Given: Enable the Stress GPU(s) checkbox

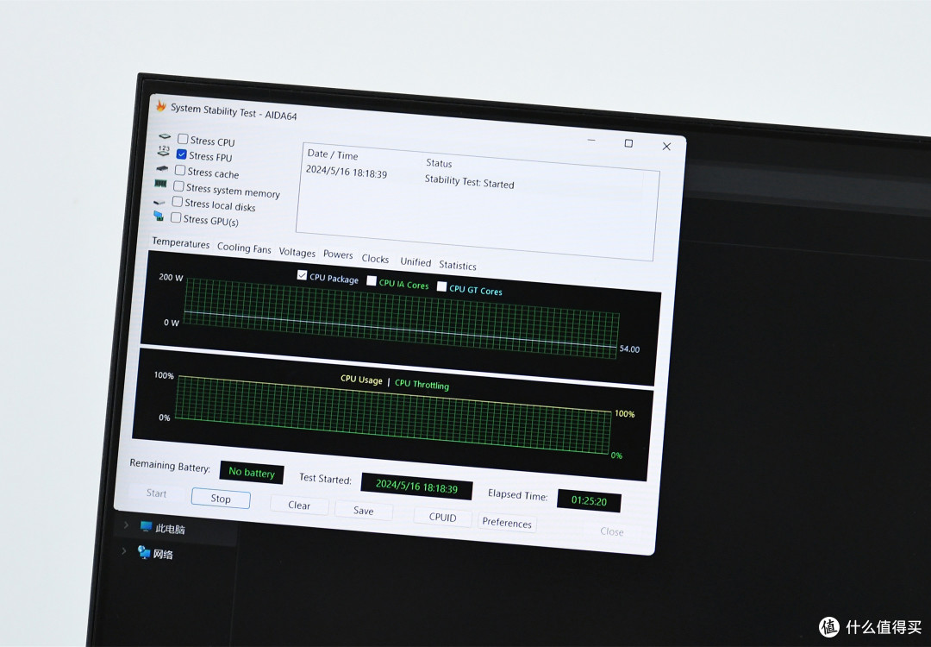Looking at the screenshot, I should click(176, 217).
